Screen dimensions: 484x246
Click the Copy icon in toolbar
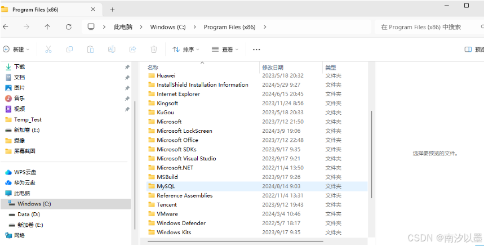69,50
